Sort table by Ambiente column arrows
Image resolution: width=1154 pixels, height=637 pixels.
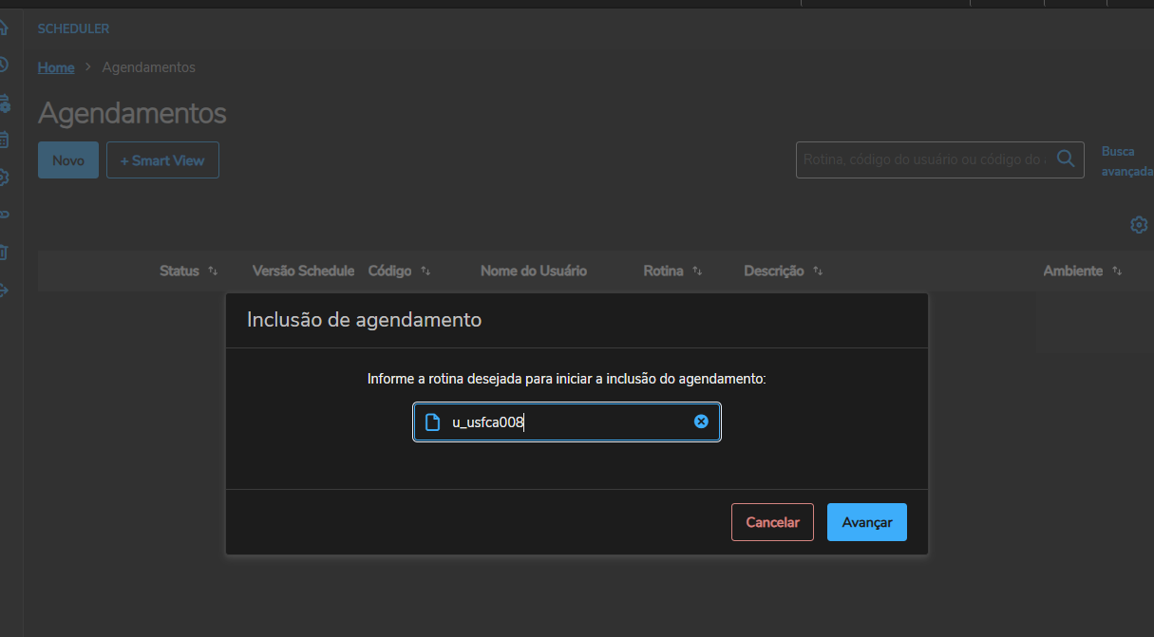(x=1117, y=272)
